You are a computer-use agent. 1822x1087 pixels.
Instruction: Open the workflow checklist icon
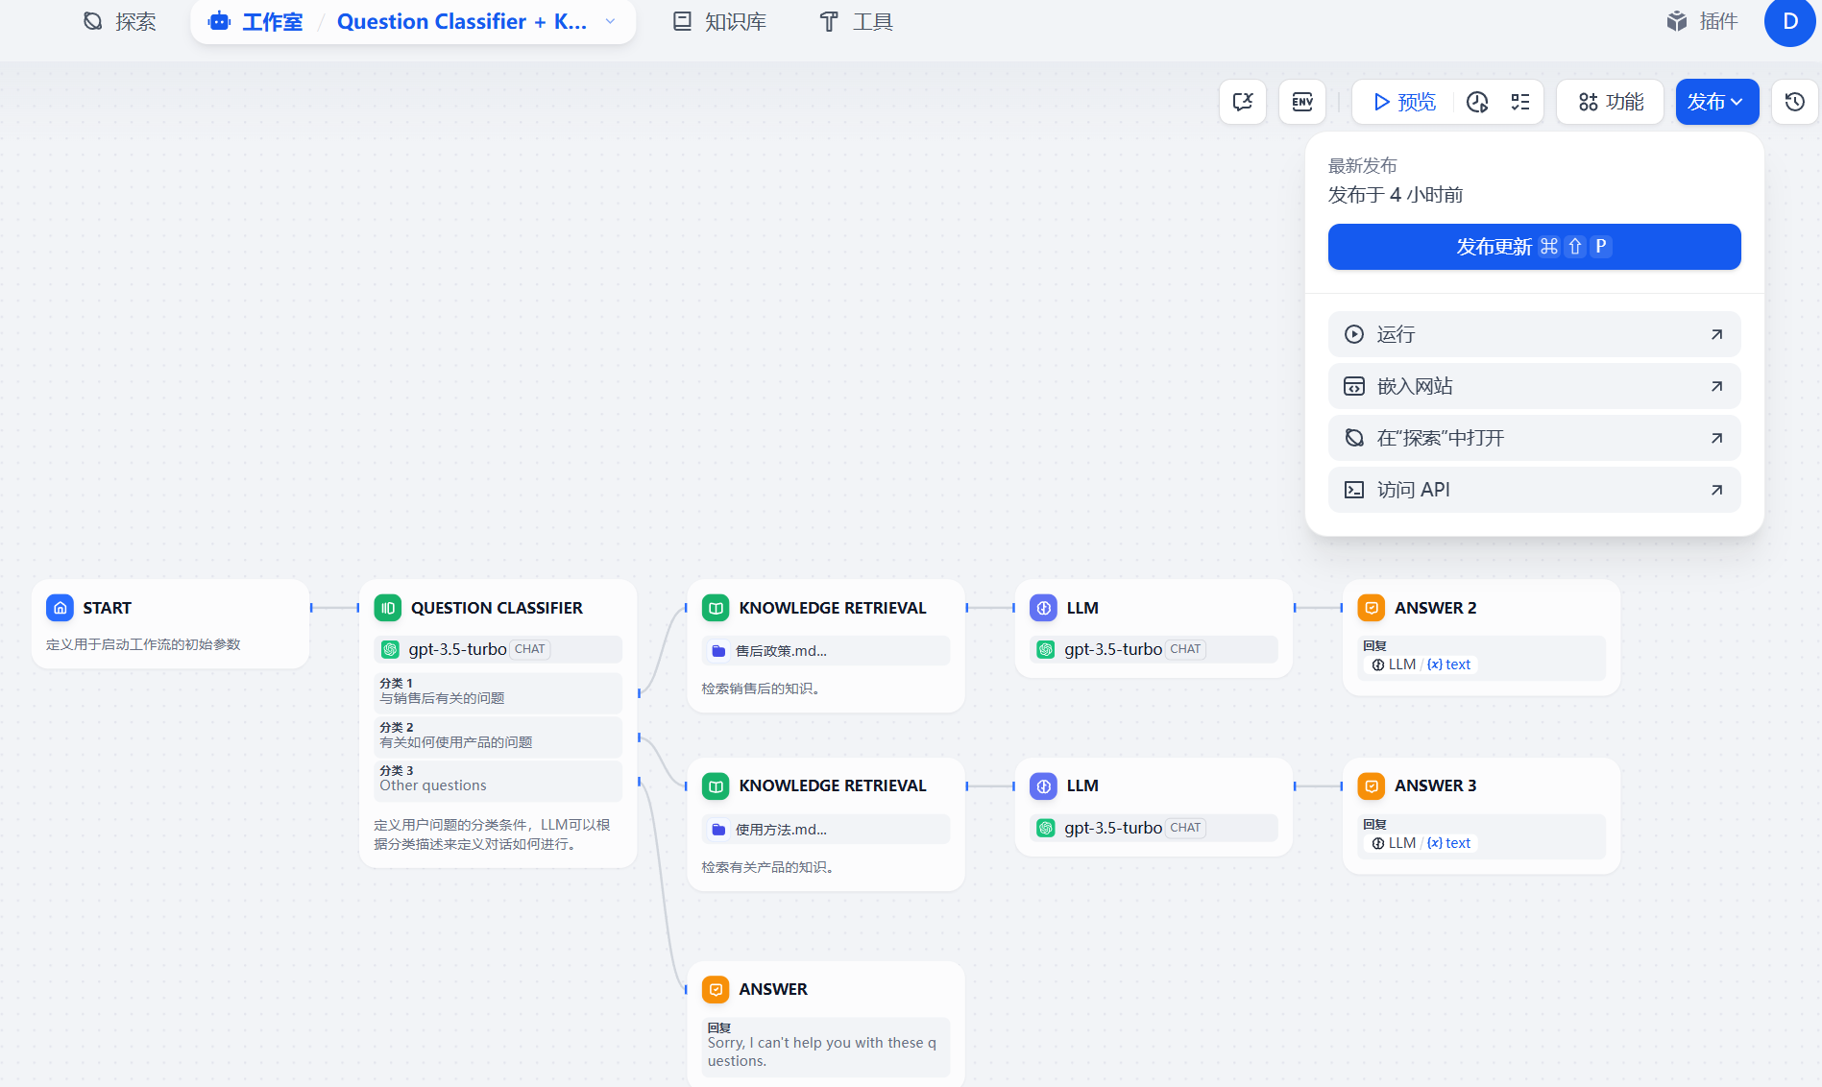point(1520,102)
